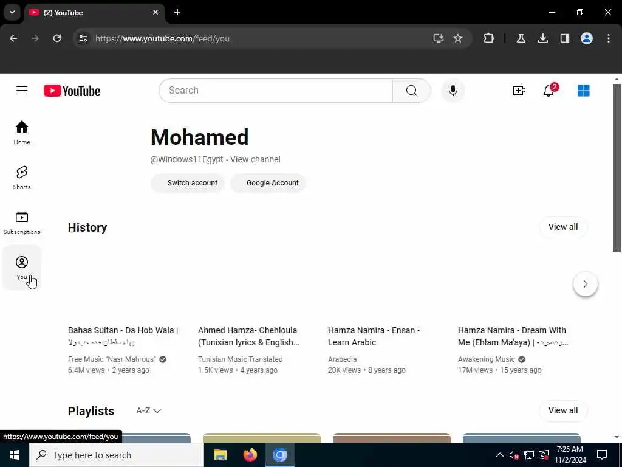
Task: Click the browser forward arrow
Action: click(x=35, y=38)
